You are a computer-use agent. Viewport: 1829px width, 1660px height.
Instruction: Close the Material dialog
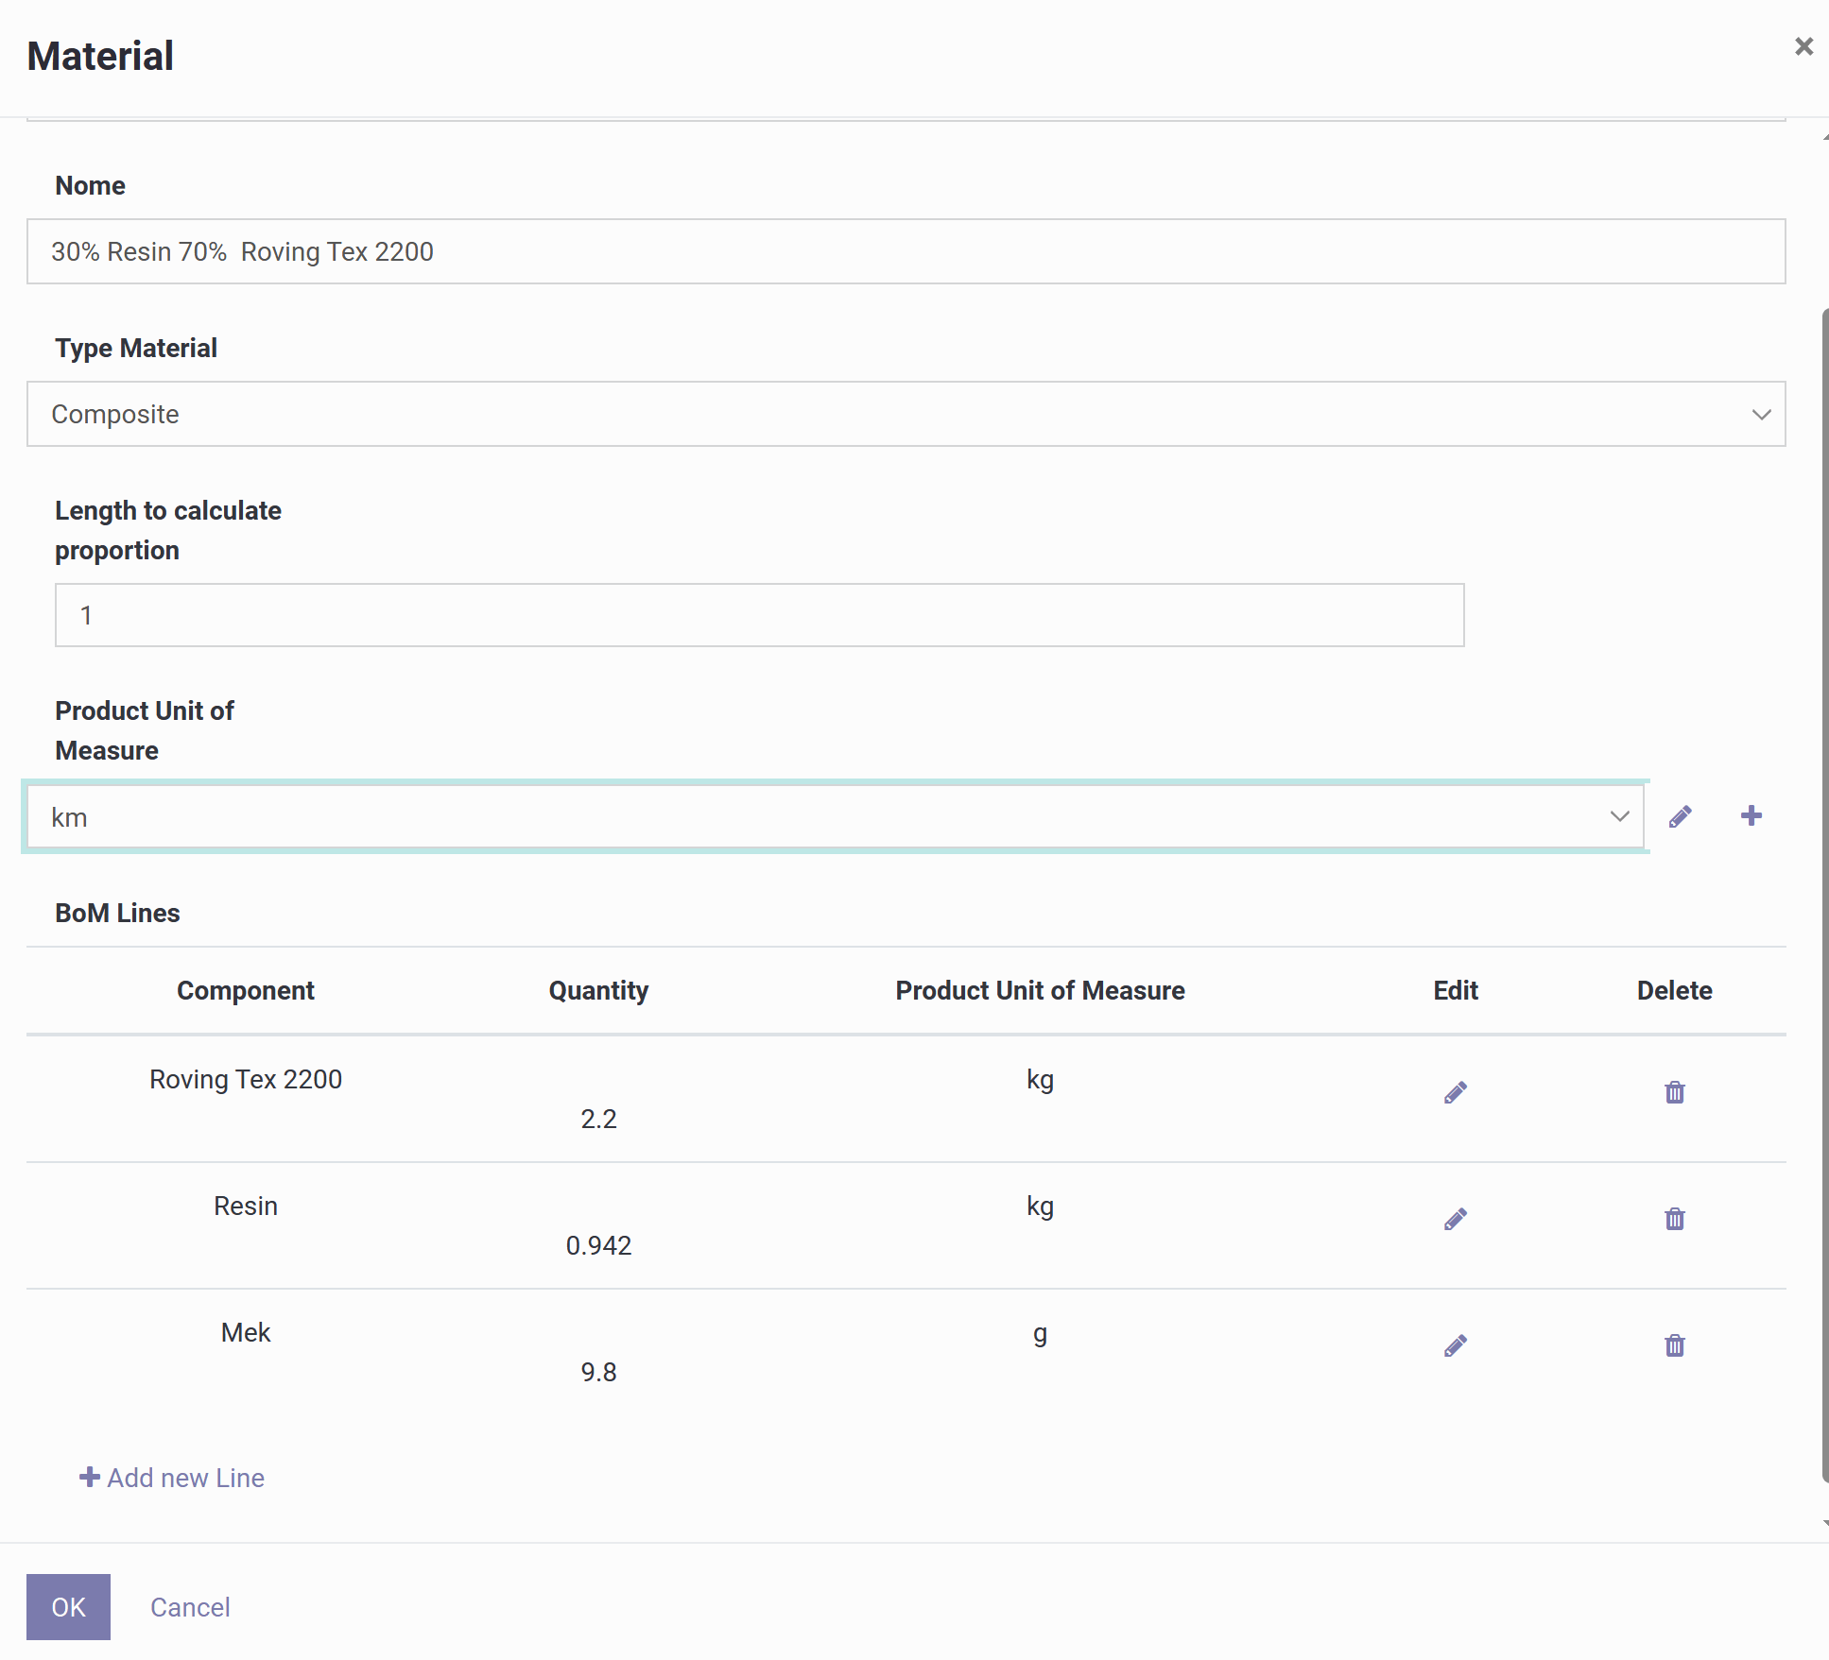point(1803,45)
